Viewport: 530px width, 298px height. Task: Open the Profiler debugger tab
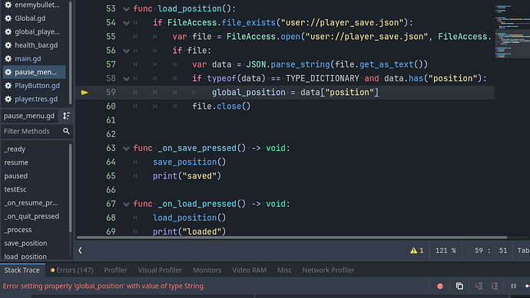(115, 270)
